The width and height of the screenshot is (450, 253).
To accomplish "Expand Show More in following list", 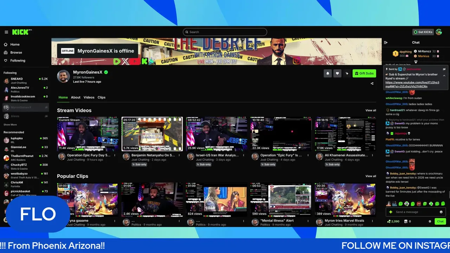I will (10, 125).
